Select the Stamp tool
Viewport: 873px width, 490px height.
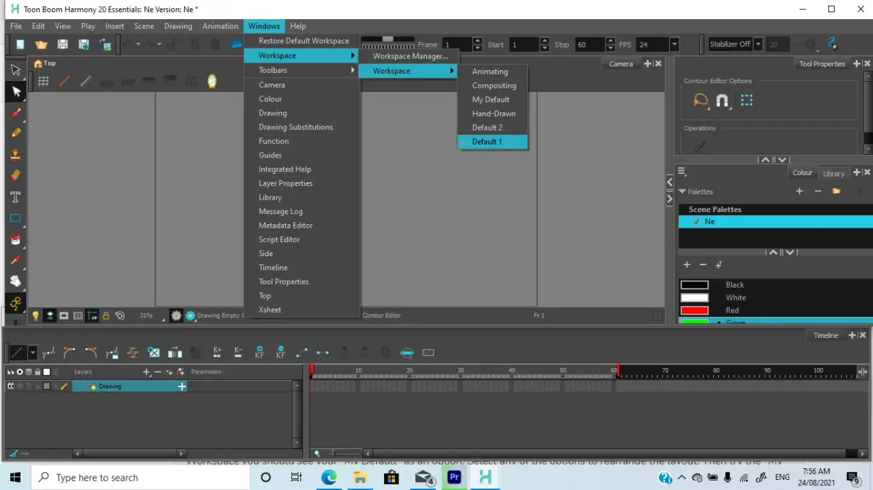[x=16, y=155]
